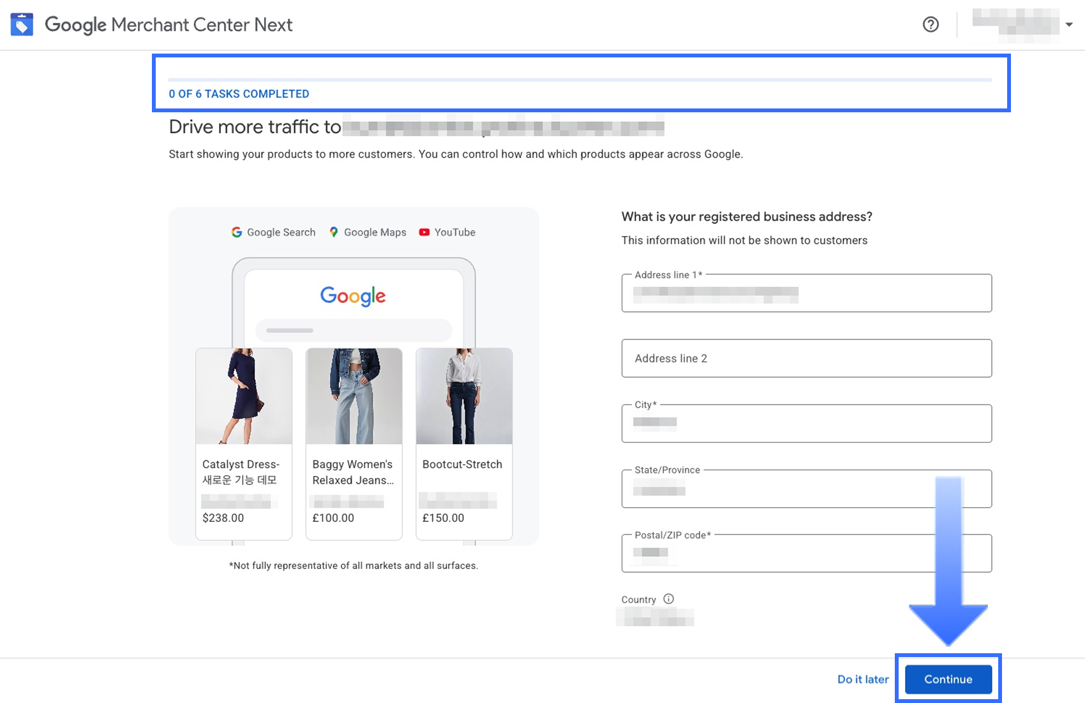Click the Google Maps label

tap(375, 232)
